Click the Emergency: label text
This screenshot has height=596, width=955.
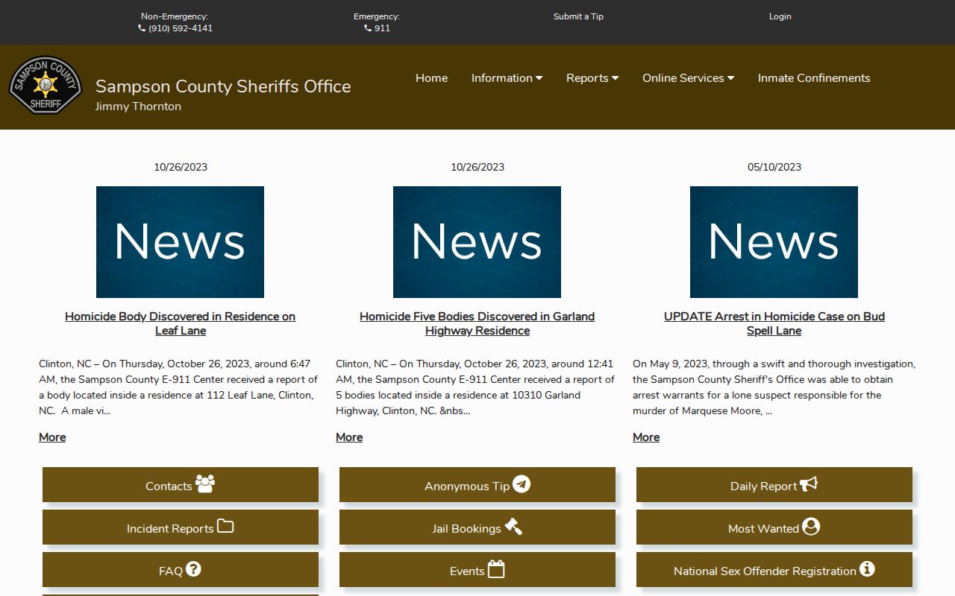coord(377,16)
